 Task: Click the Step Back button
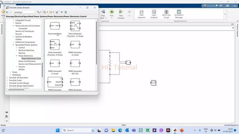pyautogui.click(x=103, y=12)
